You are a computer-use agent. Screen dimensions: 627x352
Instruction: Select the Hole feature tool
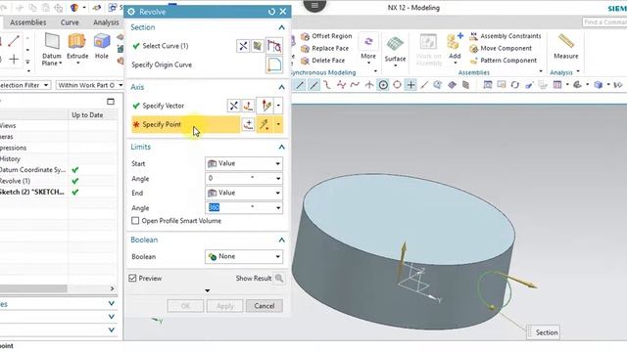click(102, 46)
